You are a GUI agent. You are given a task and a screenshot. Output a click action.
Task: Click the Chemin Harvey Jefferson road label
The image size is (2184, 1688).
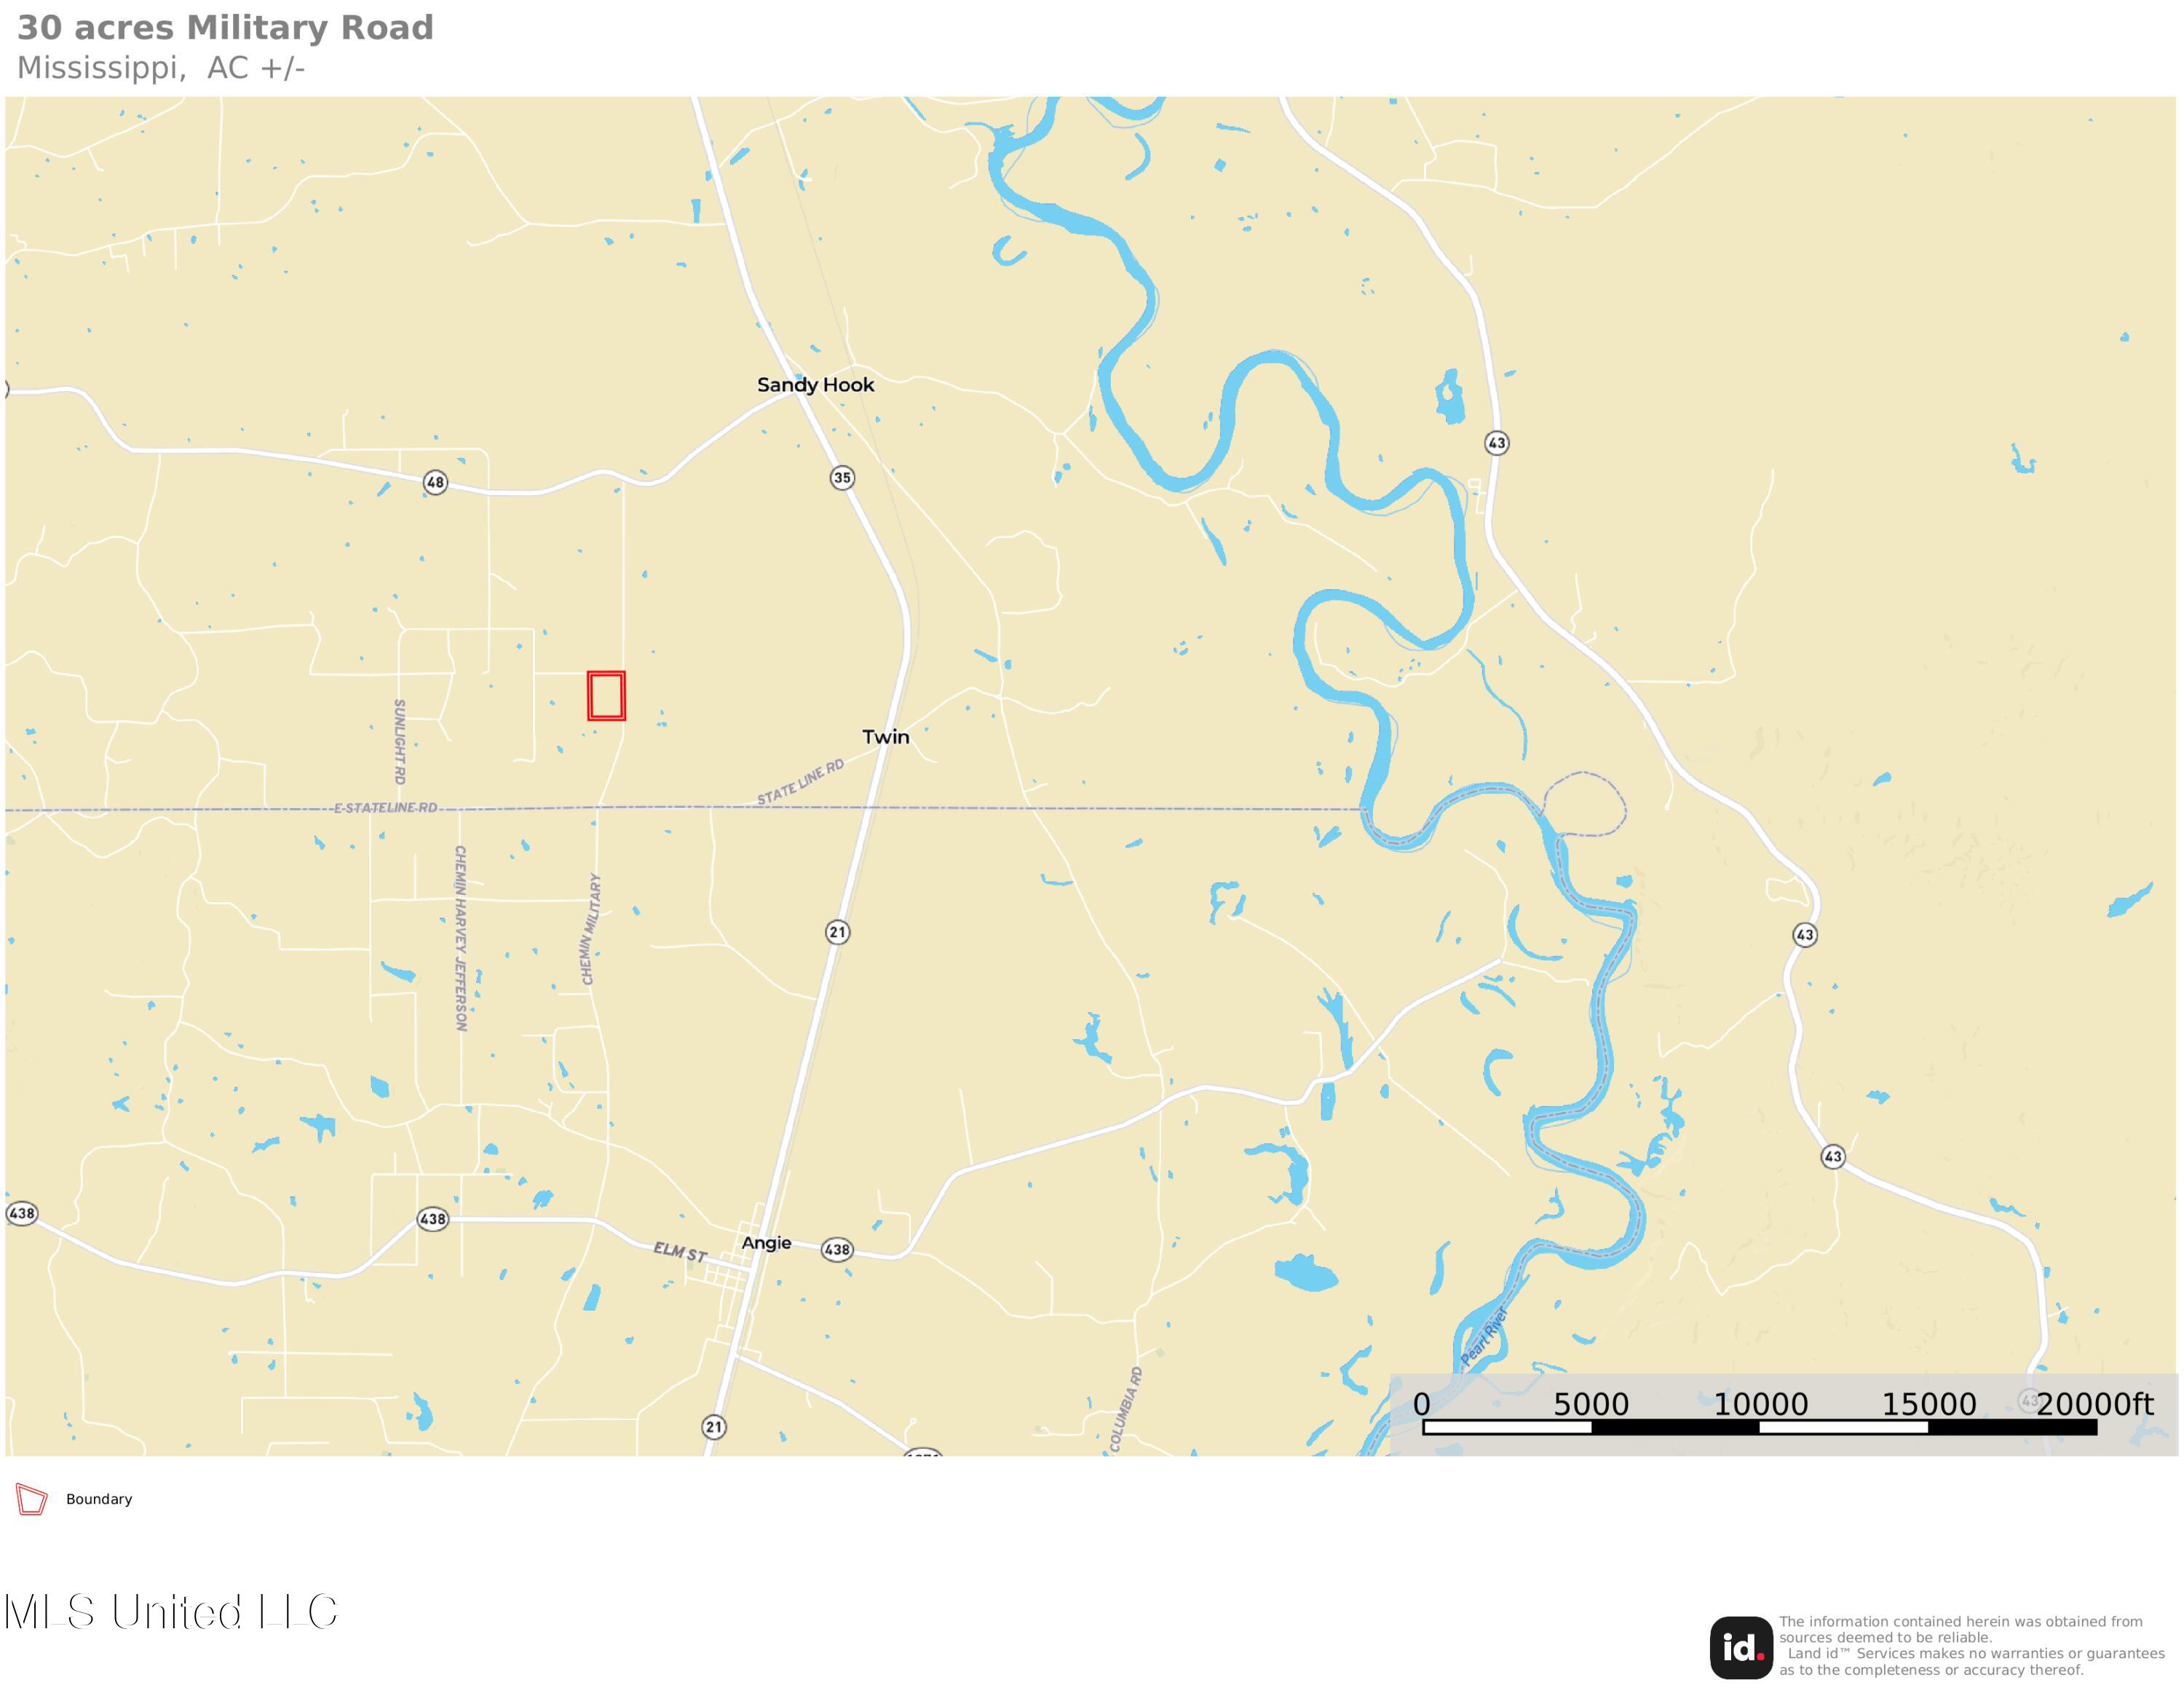tap(461, 938)
